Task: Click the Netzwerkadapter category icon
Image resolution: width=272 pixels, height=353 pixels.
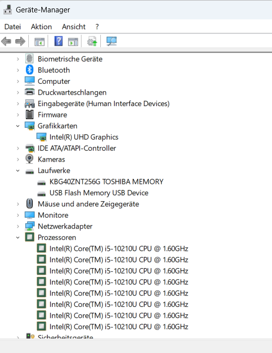Action: [29, 226]
